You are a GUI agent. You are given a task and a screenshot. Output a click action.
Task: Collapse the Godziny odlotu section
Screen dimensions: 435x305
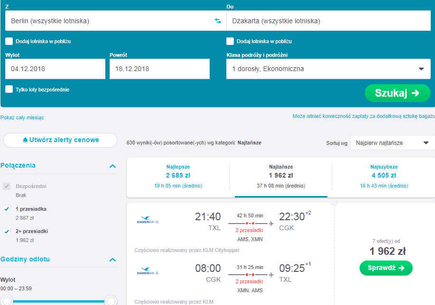point(112,260)
